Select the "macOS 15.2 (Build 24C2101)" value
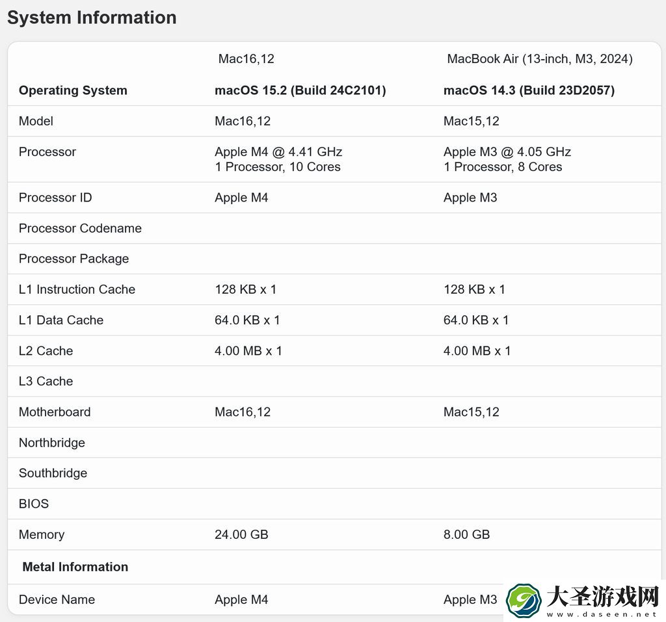 300,90
